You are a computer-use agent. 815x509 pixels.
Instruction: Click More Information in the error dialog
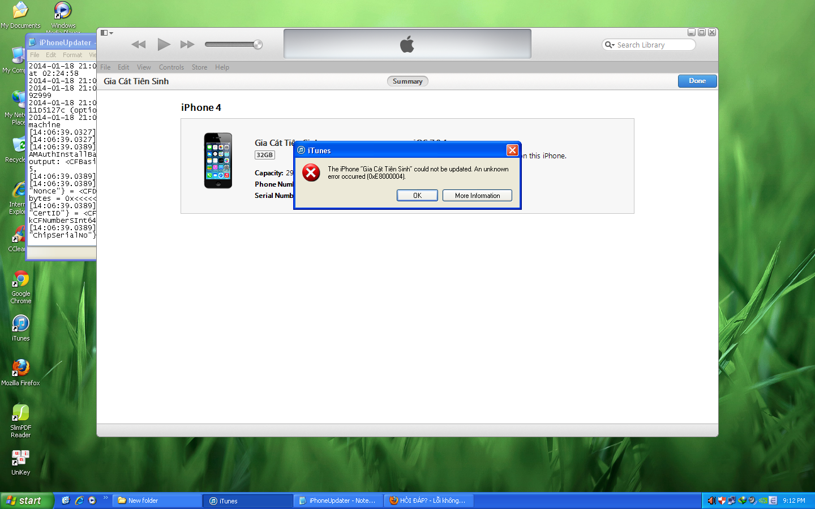coord(477,195)
